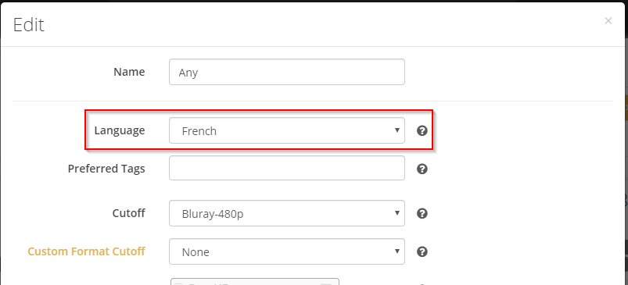Click the Name field label
628x285 pixels.
point(129,72)
